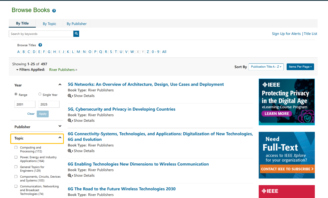Remove the River Publishers filter
This screenshot has width=328, height=198.
[x=77, y=70]
